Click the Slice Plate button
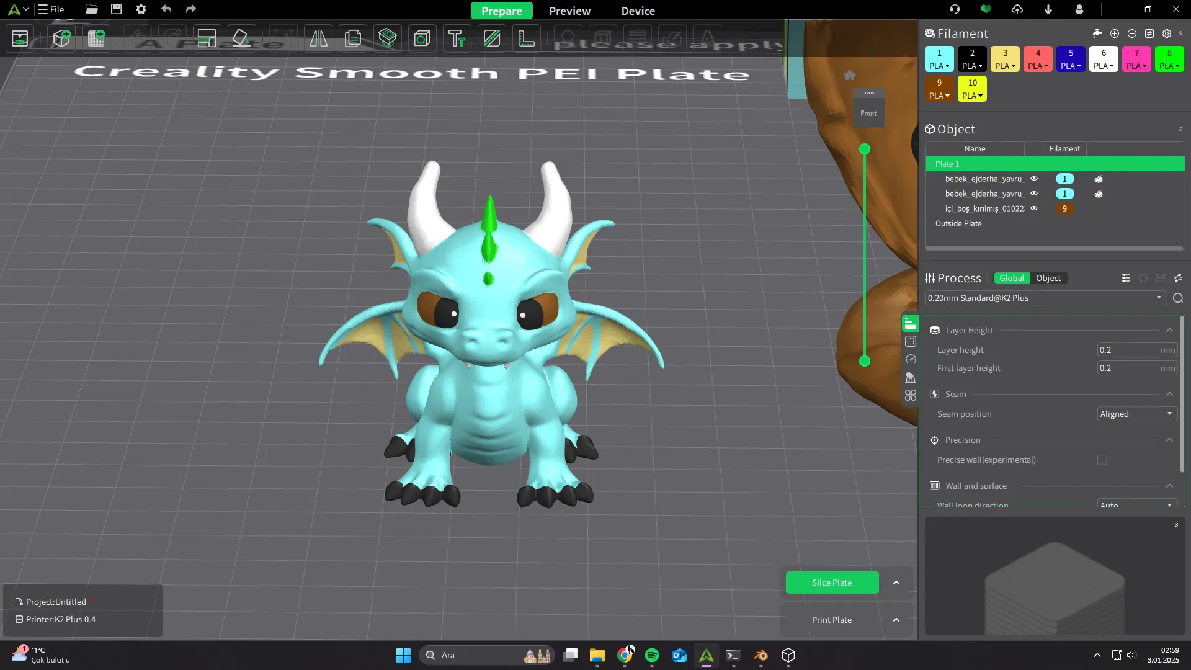Image resolution: width=1191 pixels, height=670 pixels. 832,583
